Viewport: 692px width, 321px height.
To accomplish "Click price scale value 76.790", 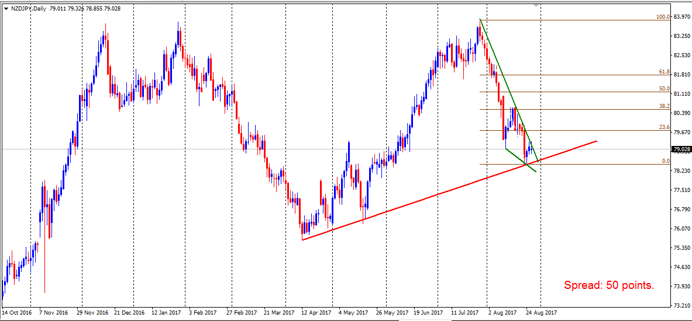I will (x=682, y=209).
